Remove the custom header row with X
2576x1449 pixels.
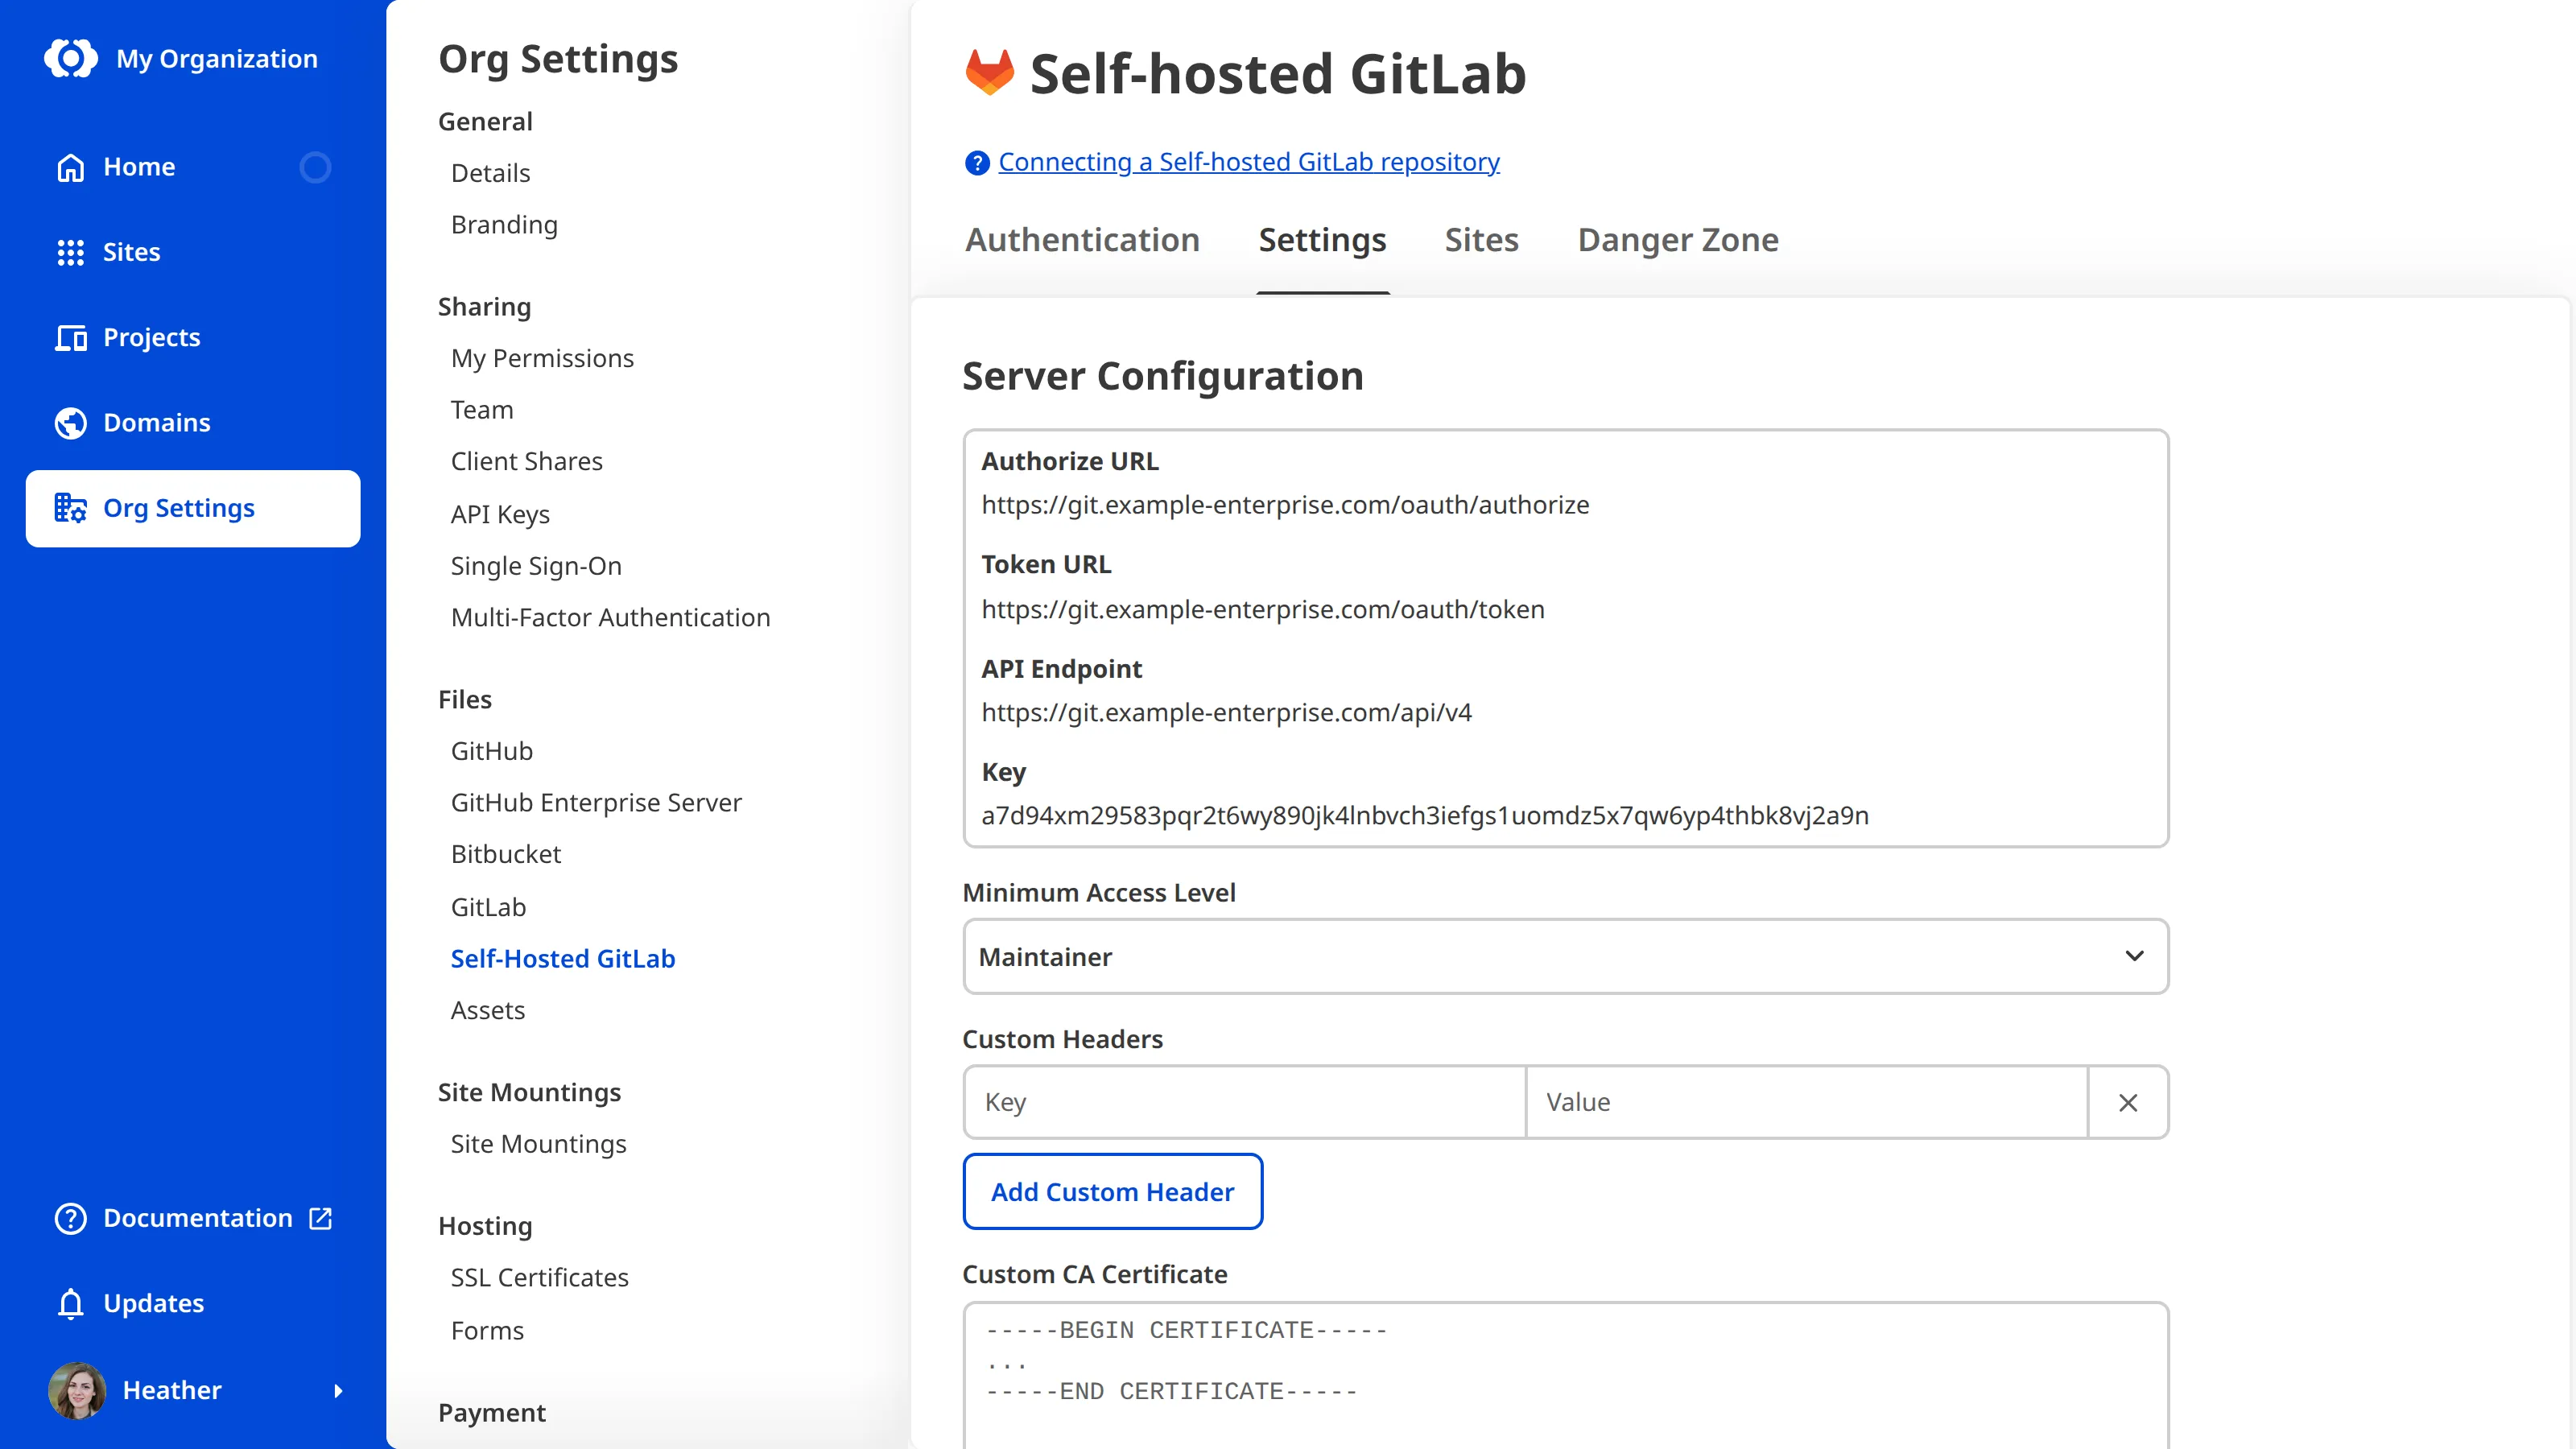(x=2128, y=1102)
